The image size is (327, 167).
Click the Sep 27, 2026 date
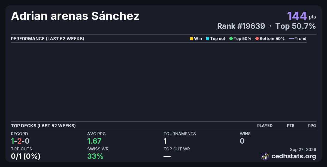303,149
